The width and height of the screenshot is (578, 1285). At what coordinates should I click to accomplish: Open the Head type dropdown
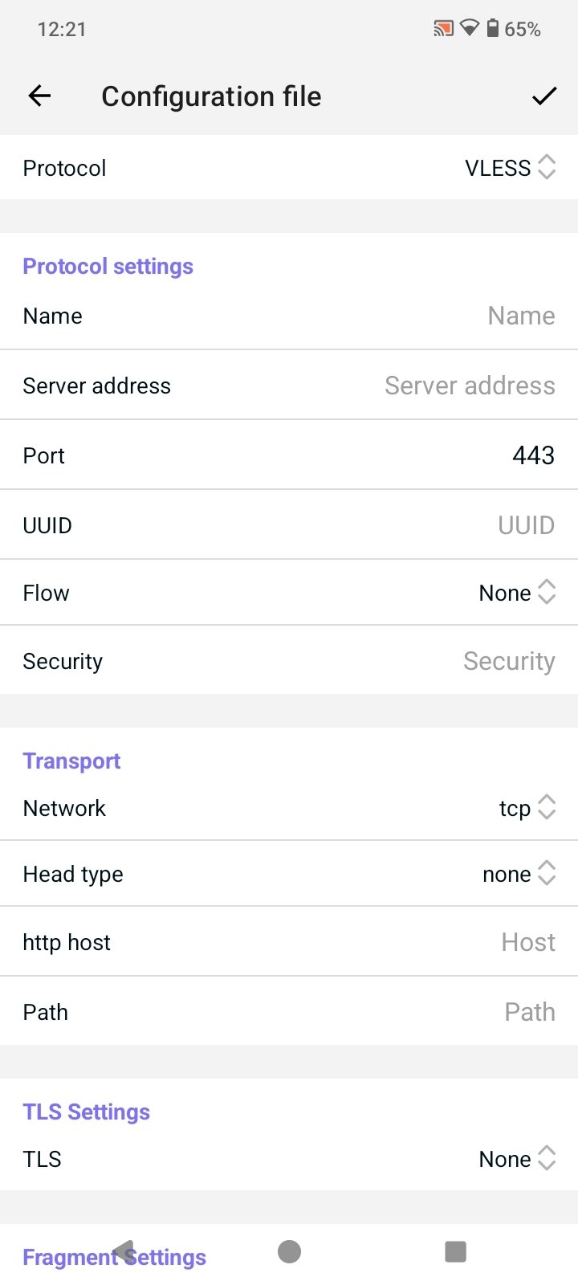tap(518, 874)
